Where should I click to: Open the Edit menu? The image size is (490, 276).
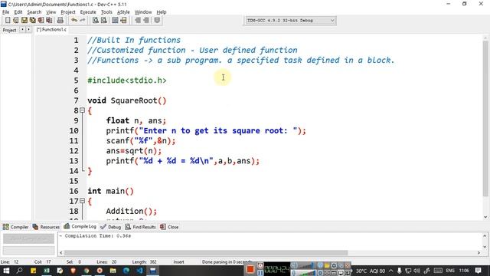pyautogui.click(x=18, y=12)
